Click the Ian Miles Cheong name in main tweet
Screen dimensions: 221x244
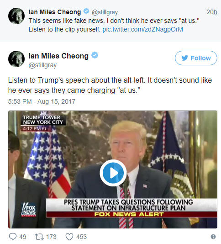[58, 56]
